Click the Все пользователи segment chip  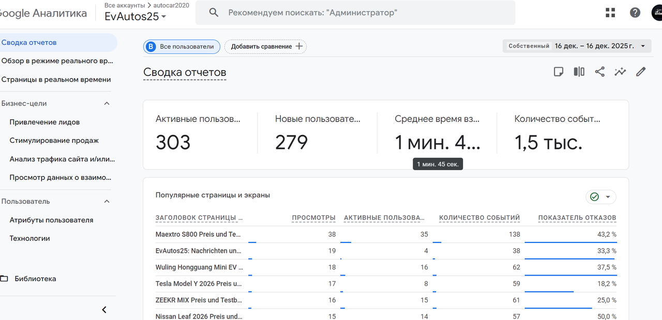(182, 47)
